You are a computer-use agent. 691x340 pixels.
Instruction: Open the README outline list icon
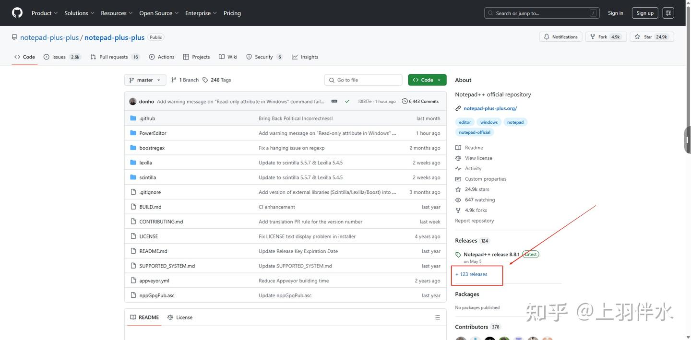(x=437, y=317)
